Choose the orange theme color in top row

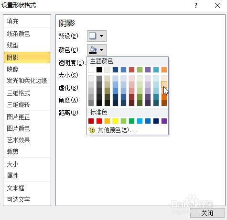(x=164, y=70)
